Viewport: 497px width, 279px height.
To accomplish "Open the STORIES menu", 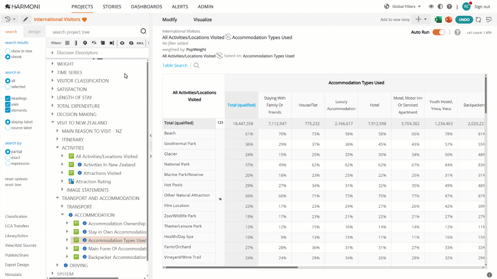I will tap(112, 7).
